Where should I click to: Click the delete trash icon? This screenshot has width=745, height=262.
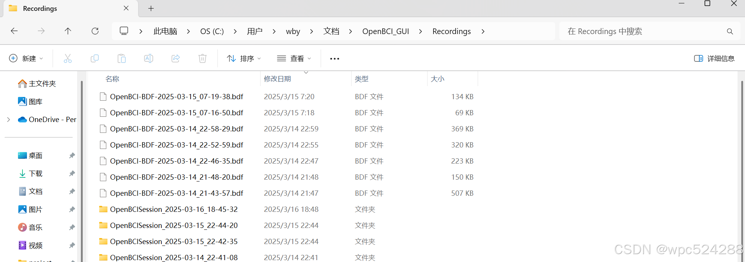click(x=203, y=58)
